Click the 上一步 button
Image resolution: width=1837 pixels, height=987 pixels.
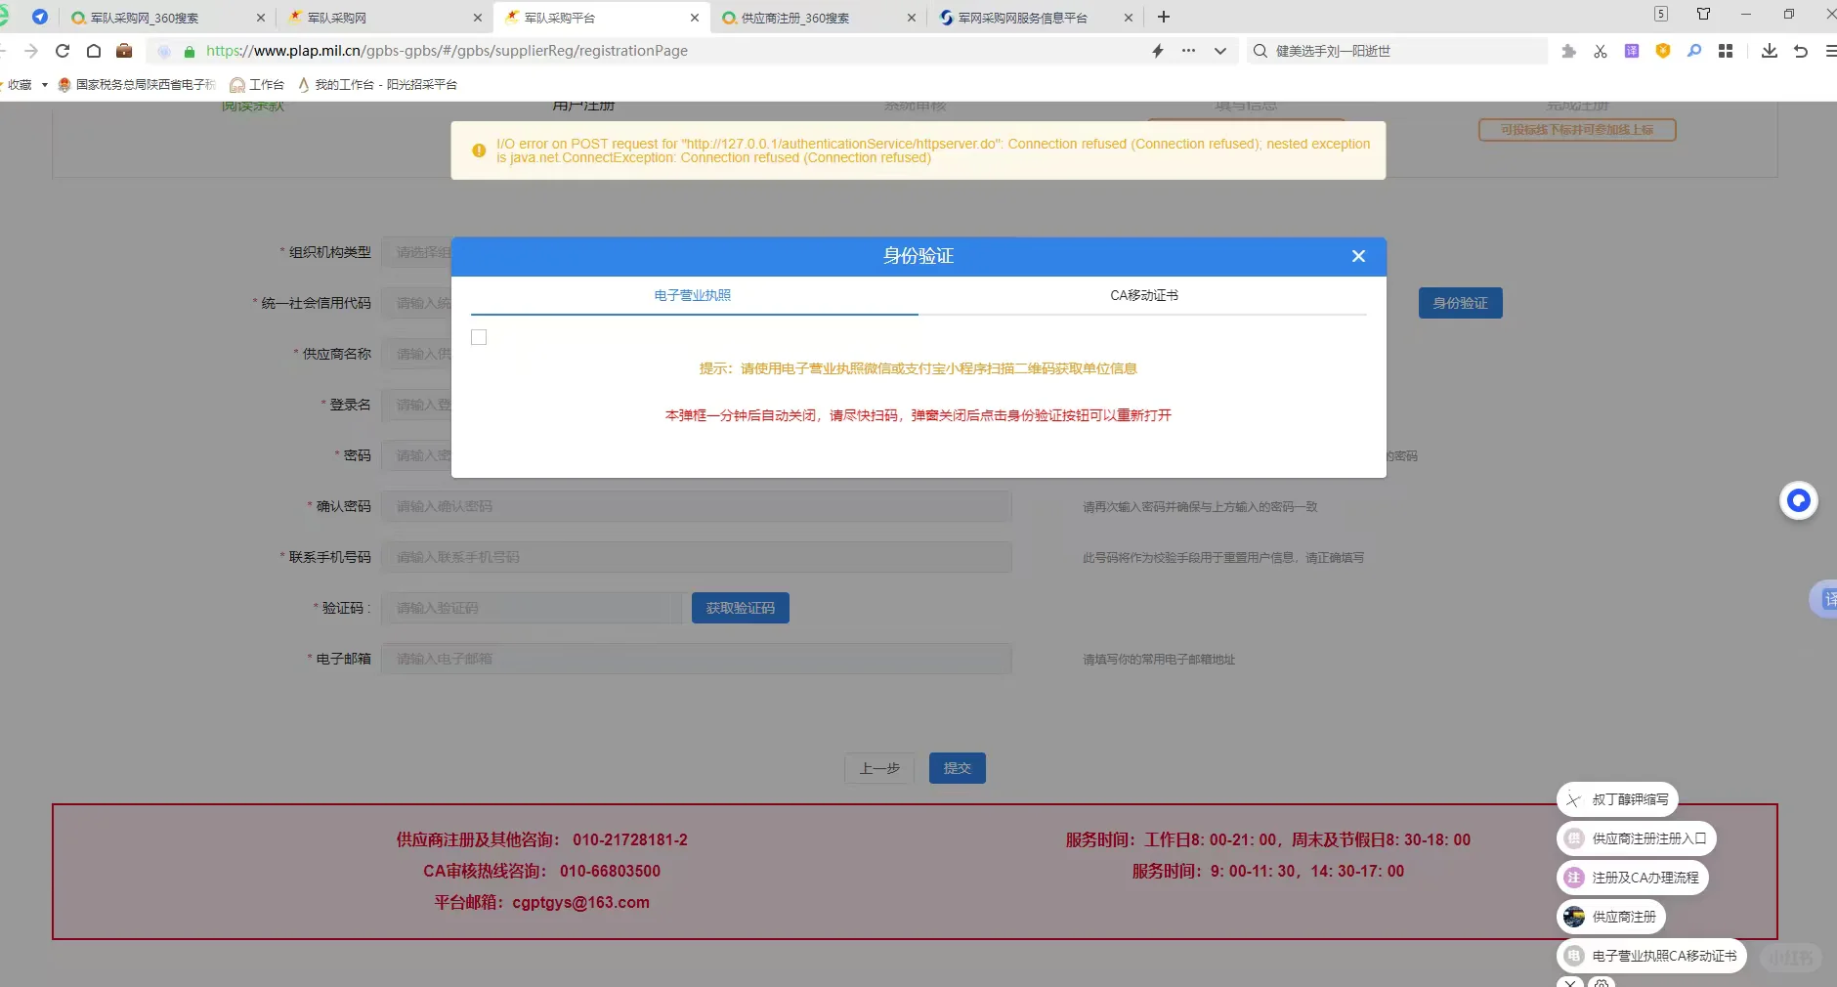(x=879, y=768)
